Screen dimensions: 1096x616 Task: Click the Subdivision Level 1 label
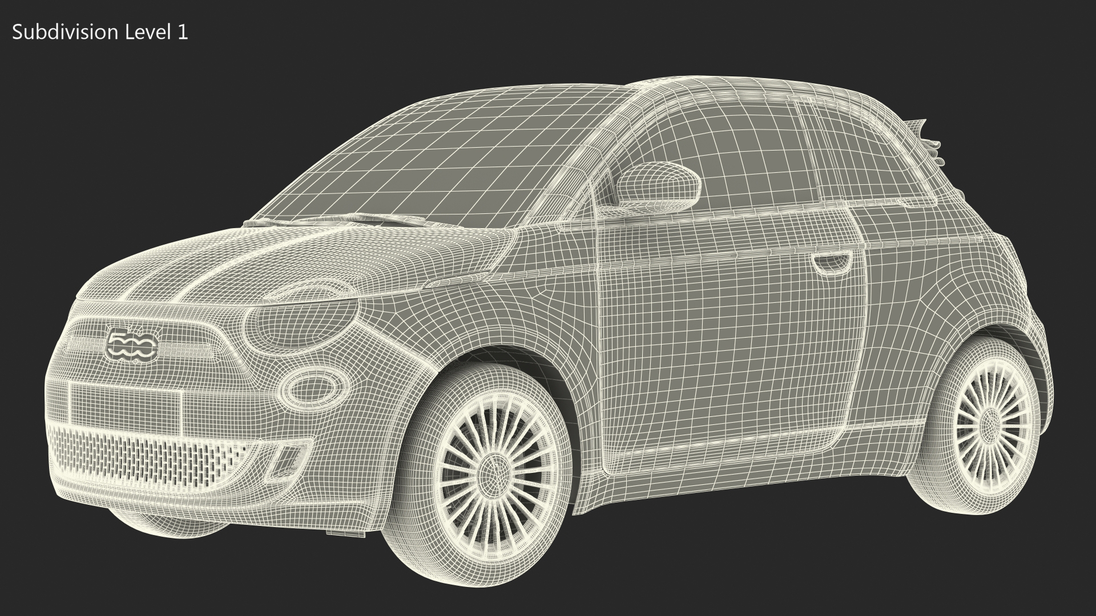tap(100, 33)
